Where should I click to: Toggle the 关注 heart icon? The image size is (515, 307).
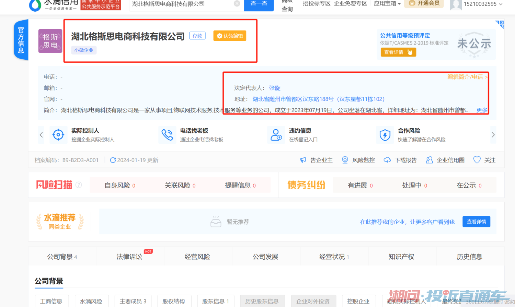point(477,160)
